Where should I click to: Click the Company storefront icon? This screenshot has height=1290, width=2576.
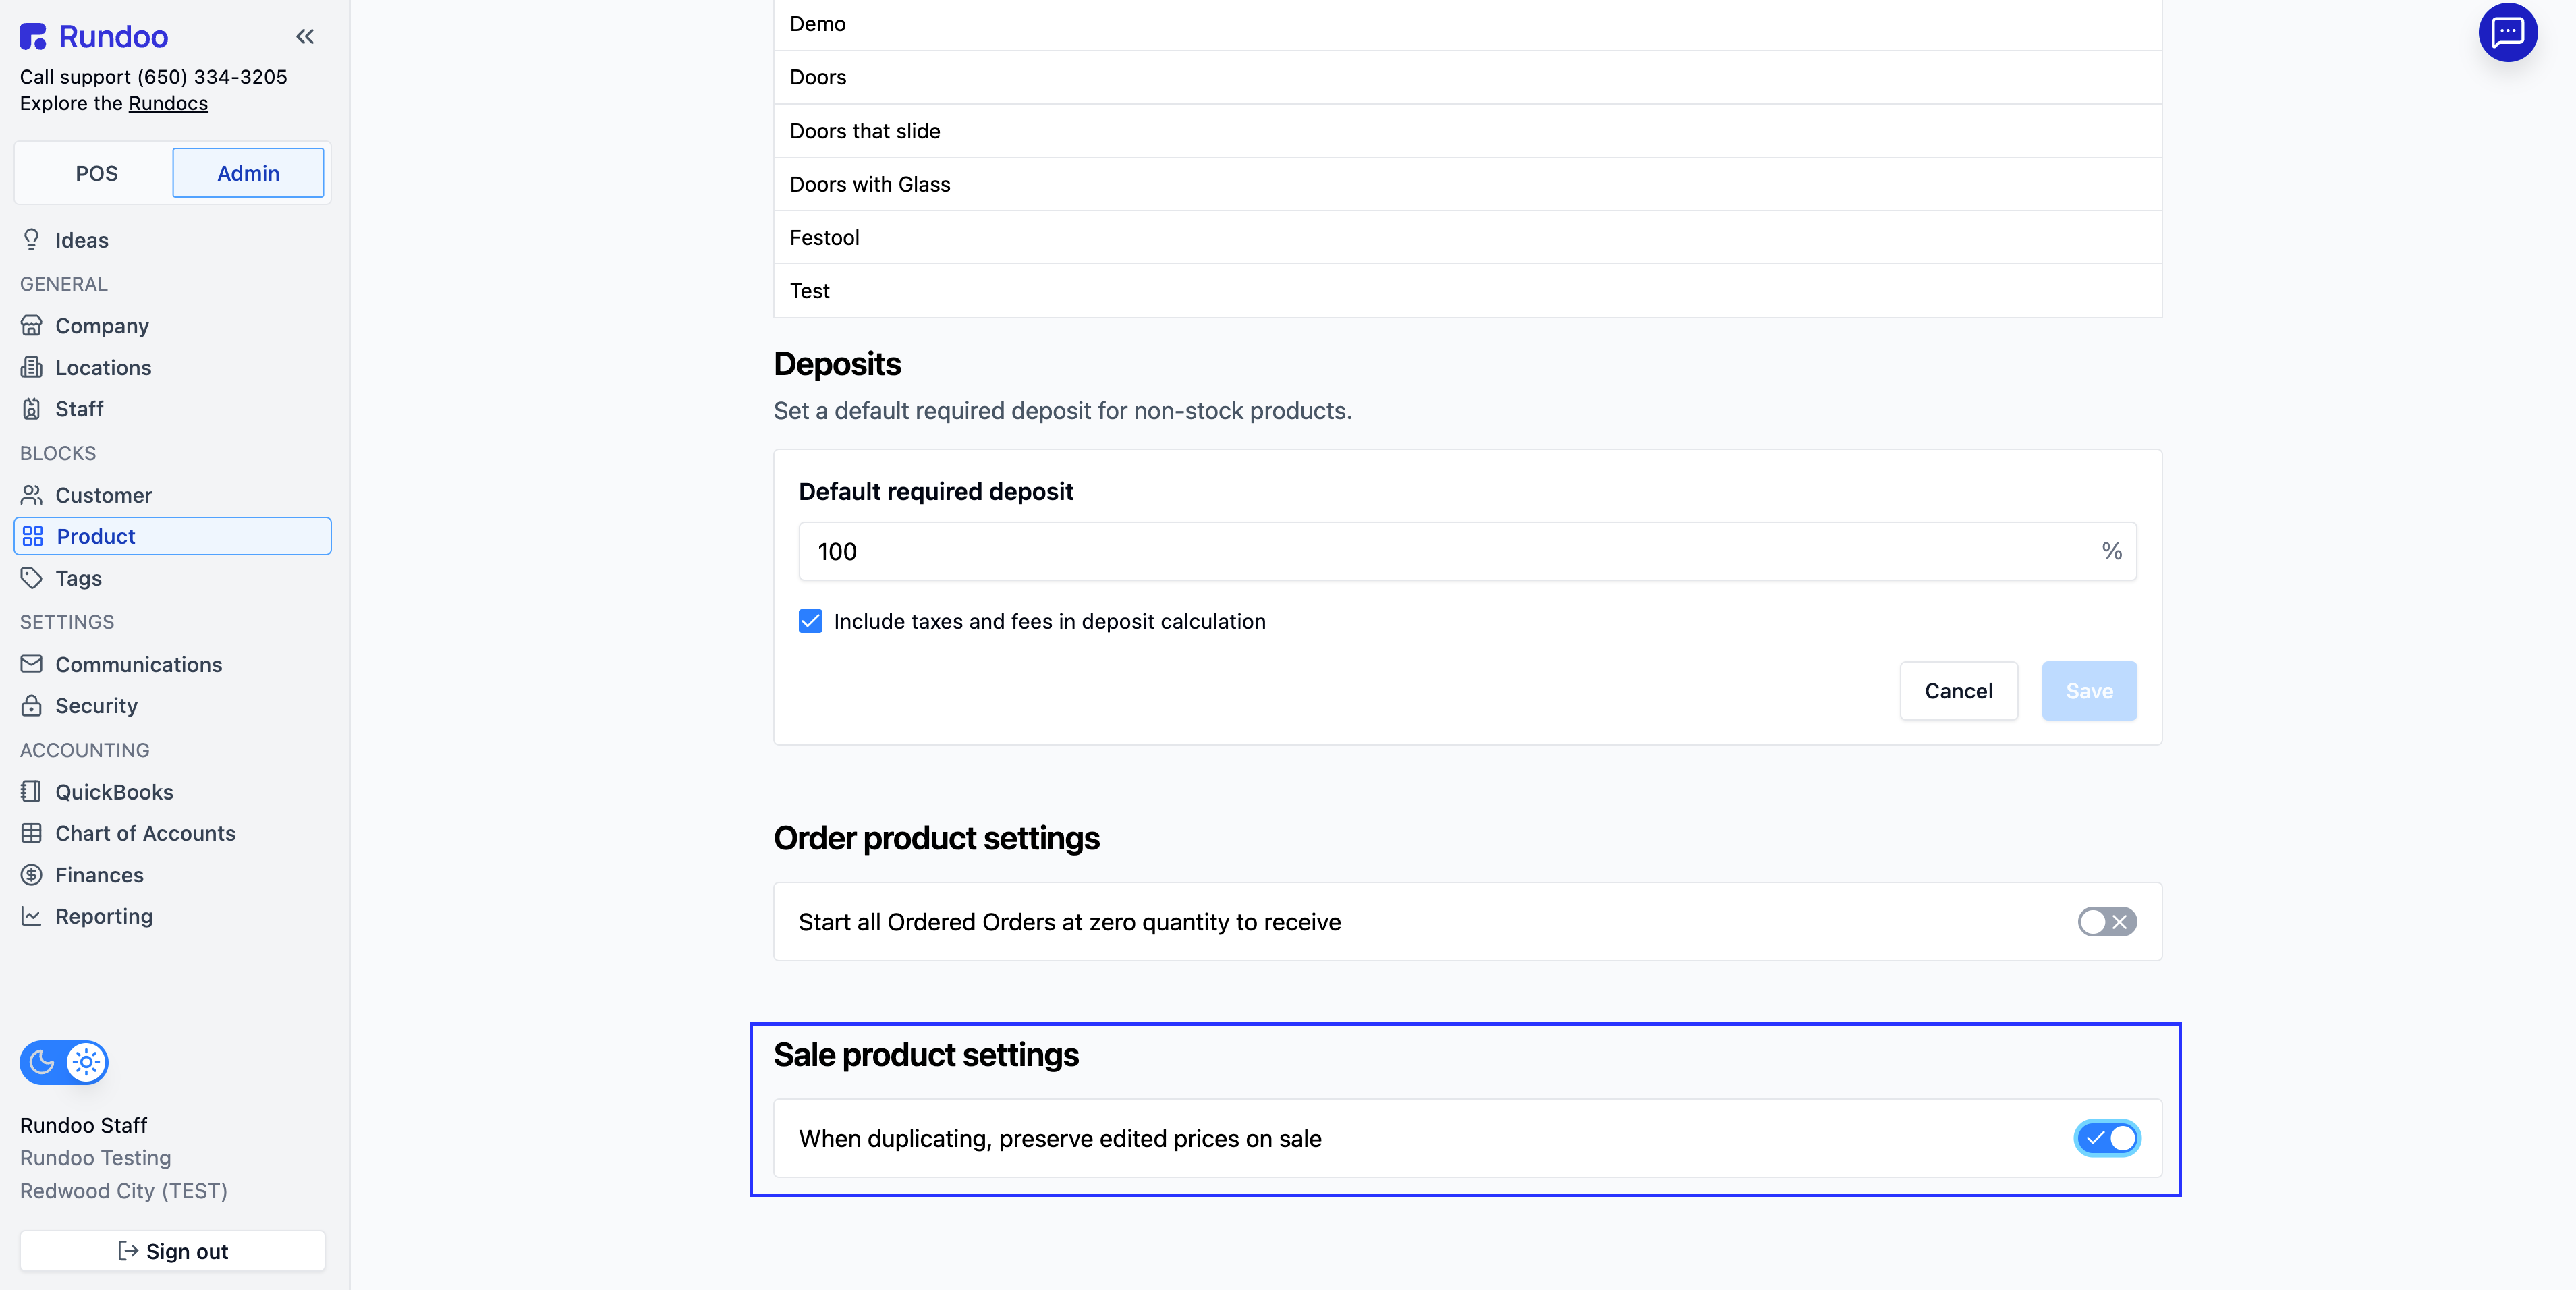[32, 326]
